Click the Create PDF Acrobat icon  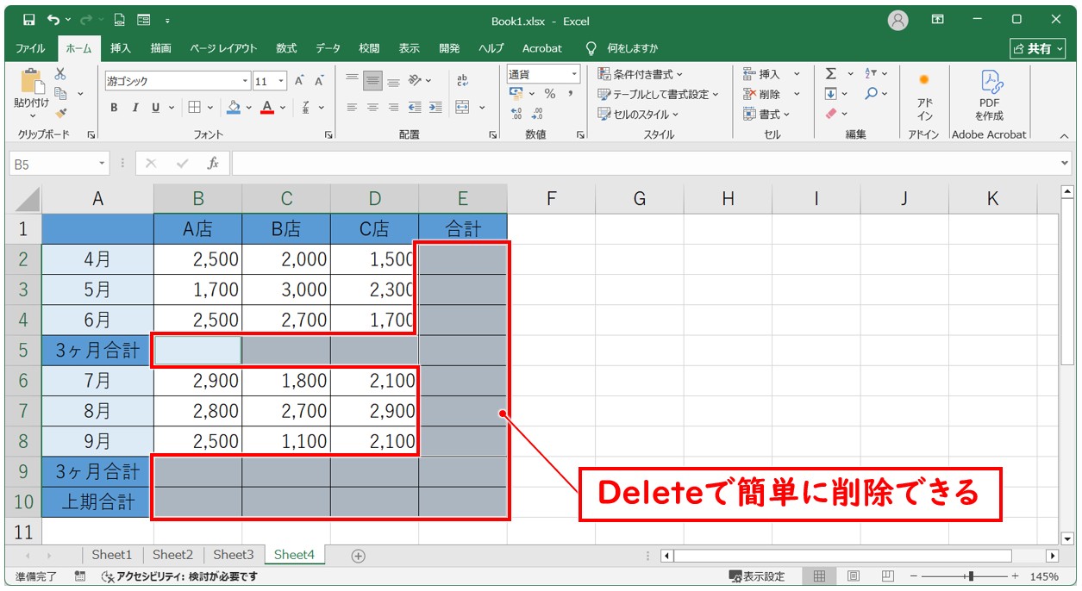click(x=989, y=95)
